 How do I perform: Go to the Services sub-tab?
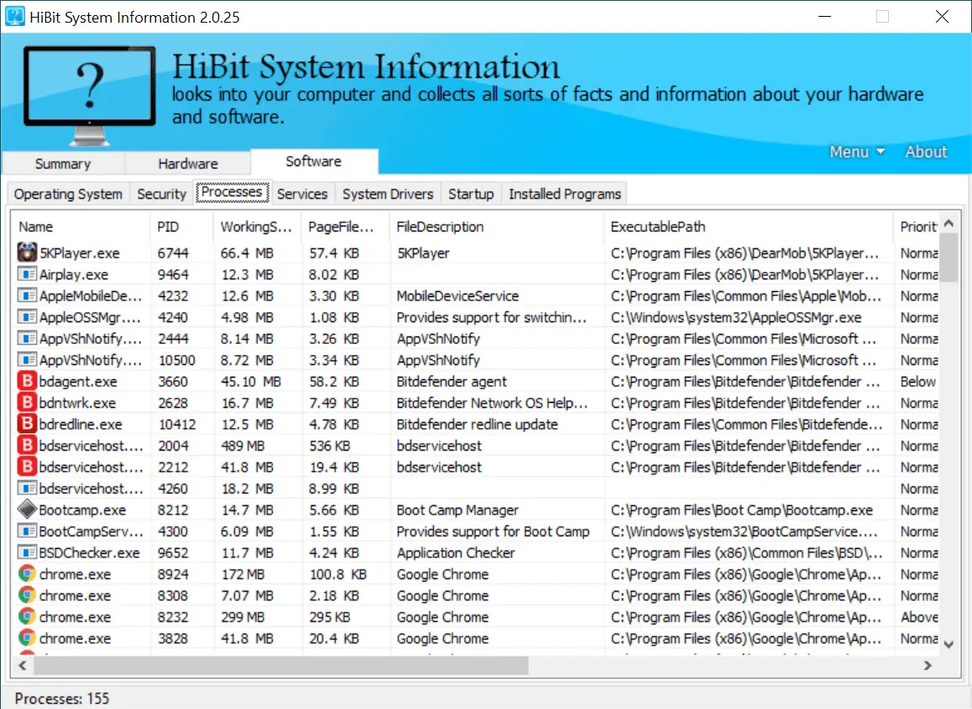pyautogui.click(x=302, y=194)
